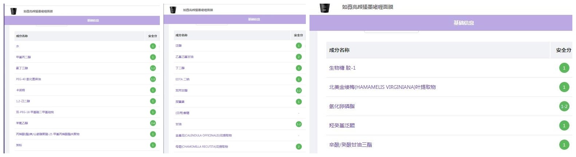Open the 北美金缕梅 (HAMAMELIS VIRGINIANA) ingredient link
576x157 pixels.
click(x=382, y=87)
